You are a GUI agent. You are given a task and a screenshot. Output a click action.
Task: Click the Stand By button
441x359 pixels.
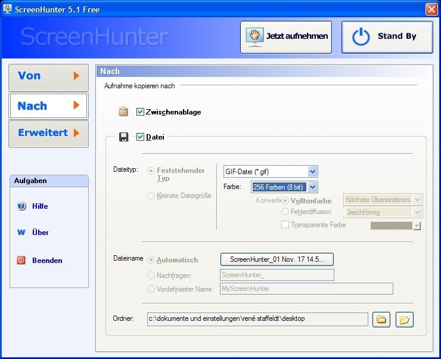coord(387,37)
